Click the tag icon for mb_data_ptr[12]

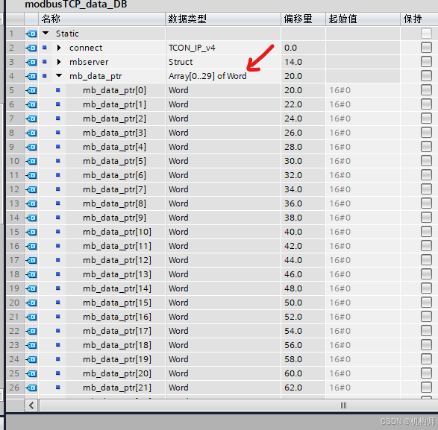point(31,260)
